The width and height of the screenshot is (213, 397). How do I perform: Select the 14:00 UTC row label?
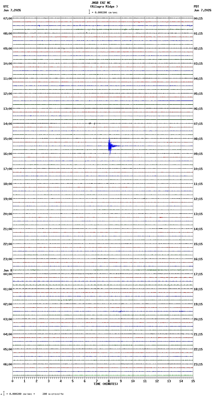tap(8, 124)
